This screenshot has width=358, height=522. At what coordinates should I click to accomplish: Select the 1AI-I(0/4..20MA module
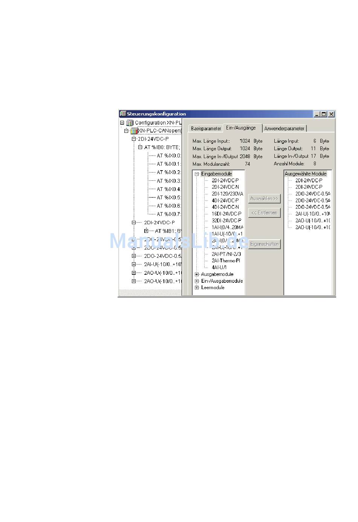[227, 227]
